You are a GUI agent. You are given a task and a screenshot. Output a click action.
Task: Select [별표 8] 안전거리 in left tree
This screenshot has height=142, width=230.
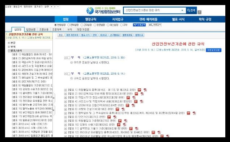pyautogui.click(x=29, y=82)
